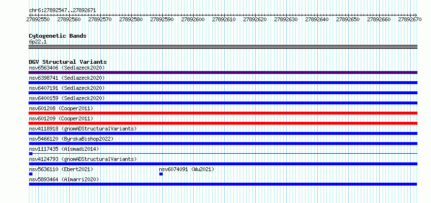Image resolution: width=431 pixels, height=203 pixels.
Task: Click the right arrowhead of the ruler
Action: [416, 15]
